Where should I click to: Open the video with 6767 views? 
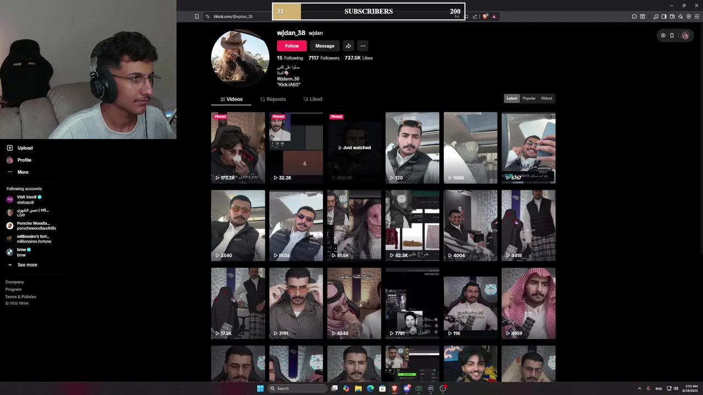pos(528,148)
